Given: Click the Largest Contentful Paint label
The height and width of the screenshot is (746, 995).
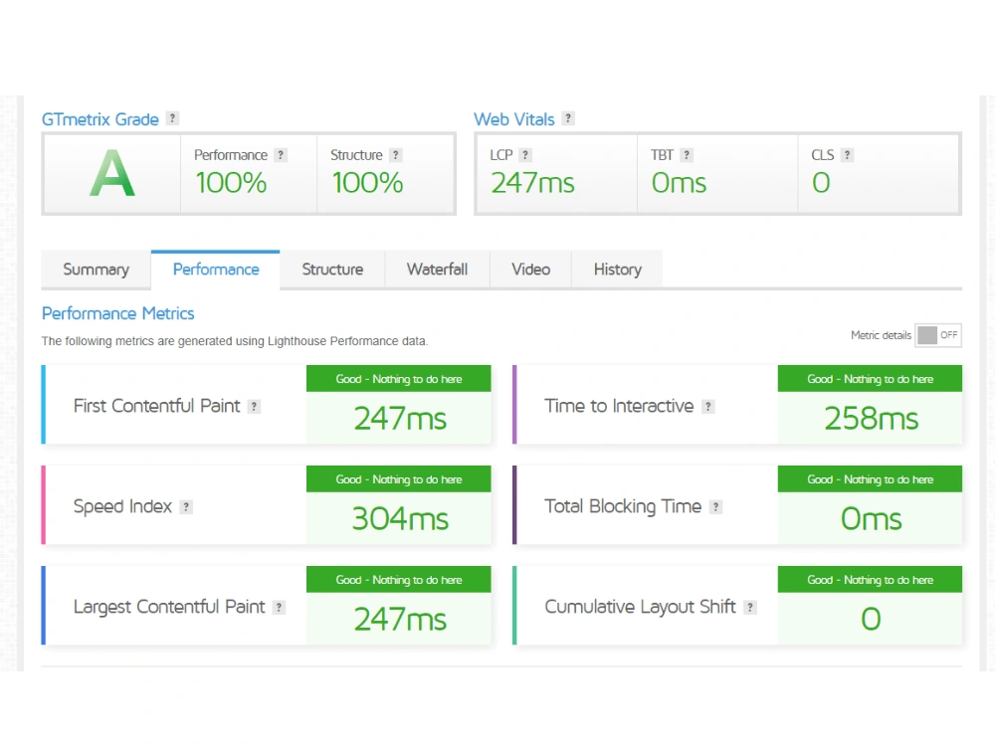Looking at the screenshot, I should 169,607.
